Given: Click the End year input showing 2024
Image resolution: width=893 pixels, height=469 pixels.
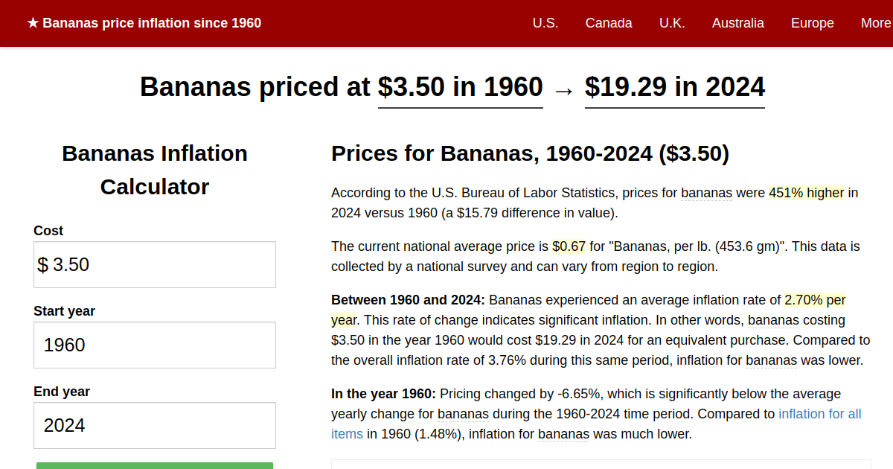Looking at the screenshot, I should (x=154, y=425).
